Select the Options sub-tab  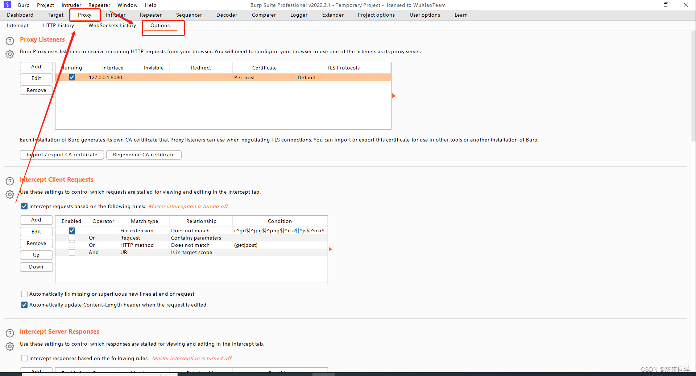click(x=160, y=25)
